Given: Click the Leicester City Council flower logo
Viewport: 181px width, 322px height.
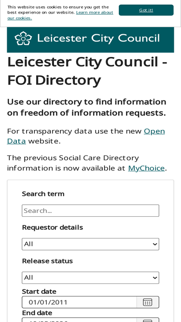Looking at the screenshot, I should pyautogui.click(x=23, y=38).
